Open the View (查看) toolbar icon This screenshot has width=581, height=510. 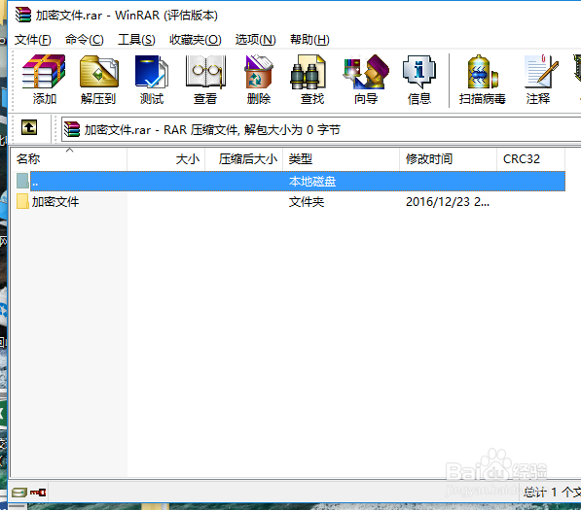(x=205, y=79)
